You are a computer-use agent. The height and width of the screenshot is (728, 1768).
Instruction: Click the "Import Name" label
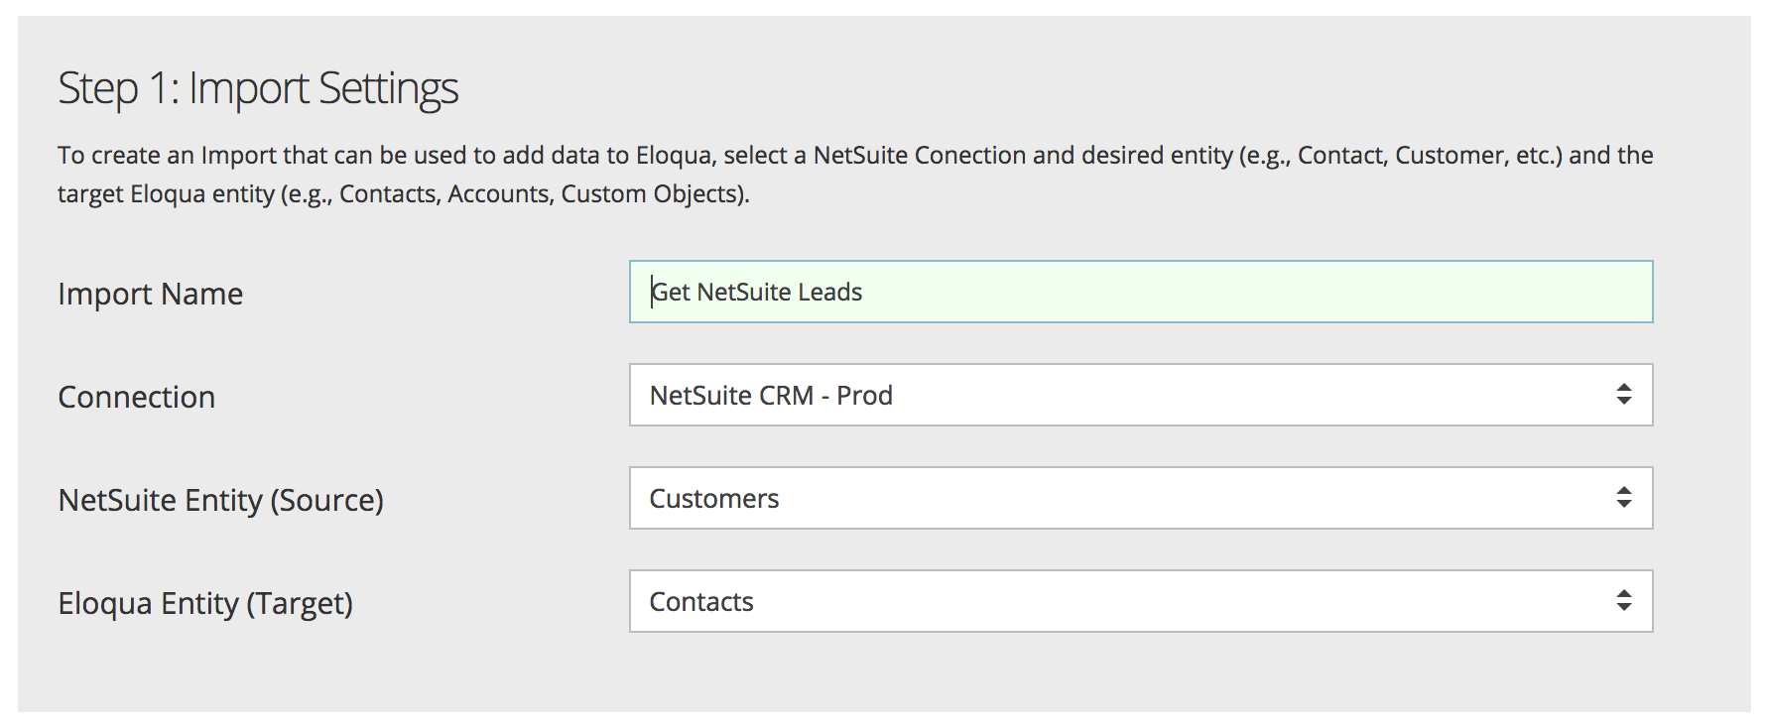pyautogui.click(x=151, y=295)
